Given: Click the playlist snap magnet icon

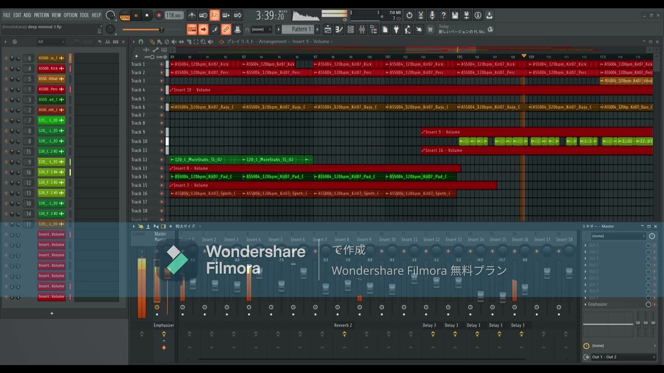Looking at the screenshot, I should click(x=141, y=41).
